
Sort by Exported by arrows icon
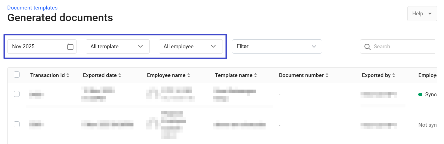[x=394, y=75]
